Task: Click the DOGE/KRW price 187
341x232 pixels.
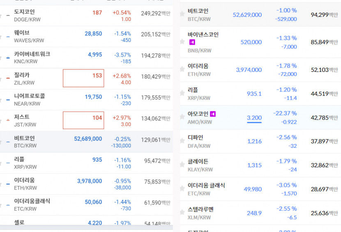Action: coord(97,13)
